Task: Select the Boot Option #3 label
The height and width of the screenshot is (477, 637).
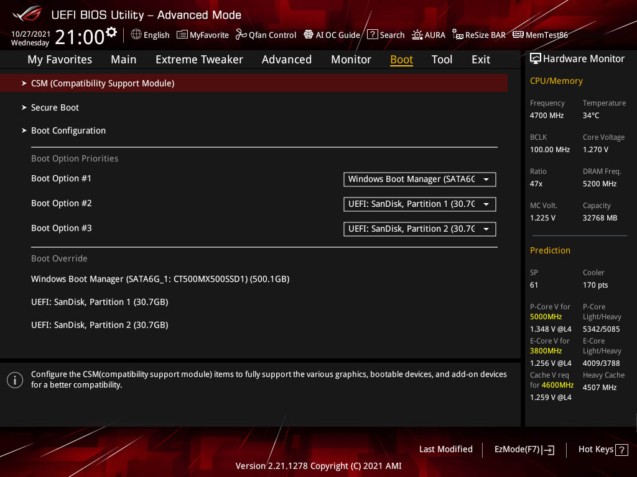Action: (x=62, y=228)
